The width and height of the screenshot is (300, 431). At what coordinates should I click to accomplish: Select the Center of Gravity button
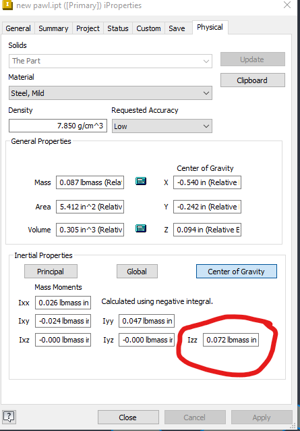click(x=237, y=272)
